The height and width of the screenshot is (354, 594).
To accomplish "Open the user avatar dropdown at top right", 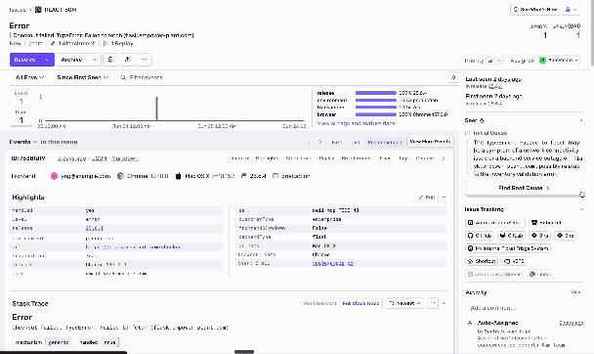I will 571,10.
